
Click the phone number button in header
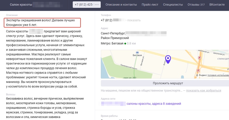pyautogui.click(x=87, y=5)
